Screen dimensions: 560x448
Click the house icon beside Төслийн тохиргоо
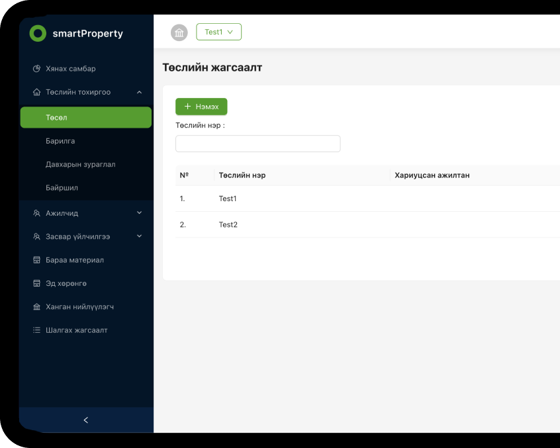click(37, 93)
